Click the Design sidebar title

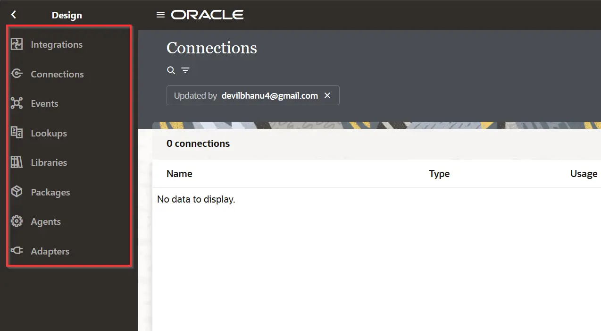click(x=67, y=15)
